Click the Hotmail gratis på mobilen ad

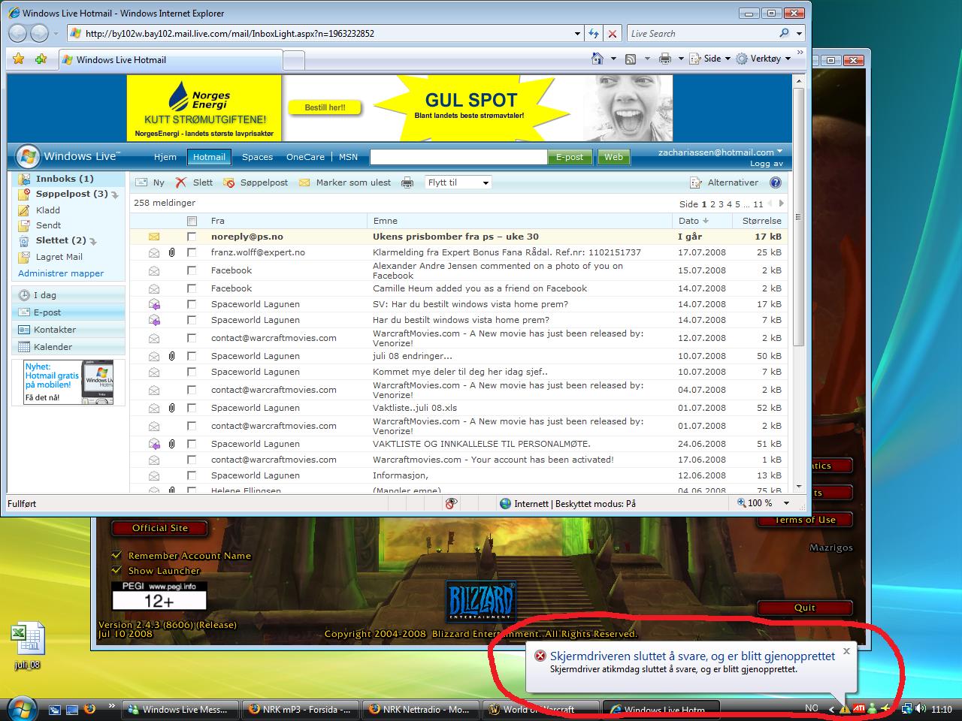tap(68, 382)
